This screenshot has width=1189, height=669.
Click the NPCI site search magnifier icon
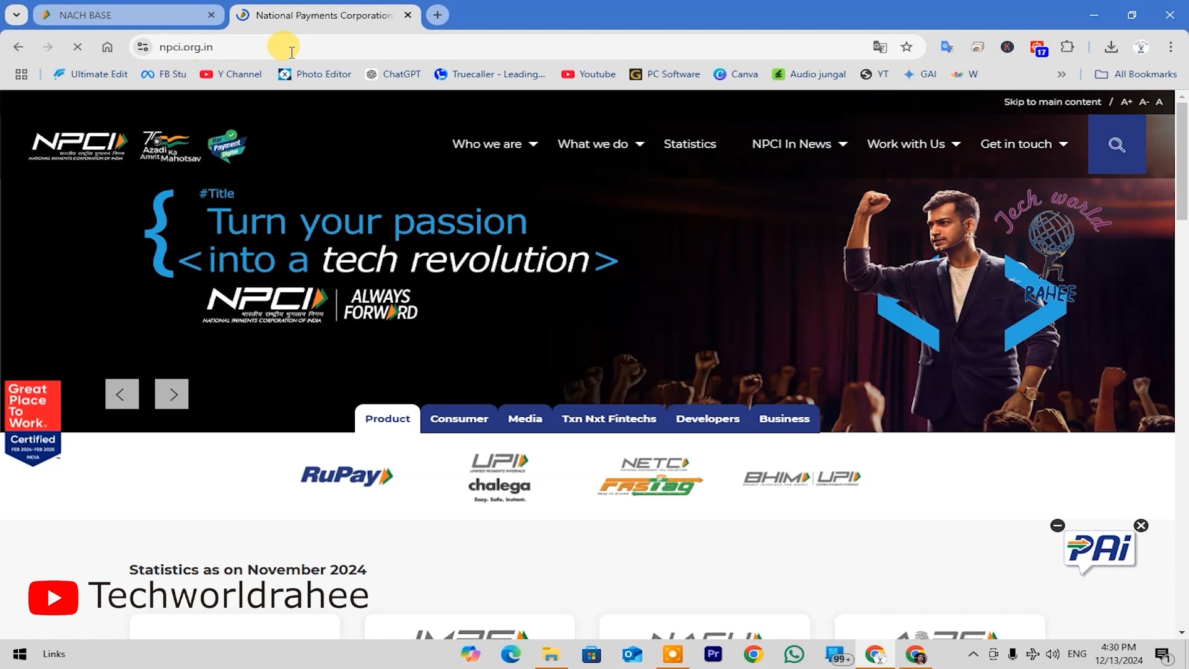tap(1117, 144)
